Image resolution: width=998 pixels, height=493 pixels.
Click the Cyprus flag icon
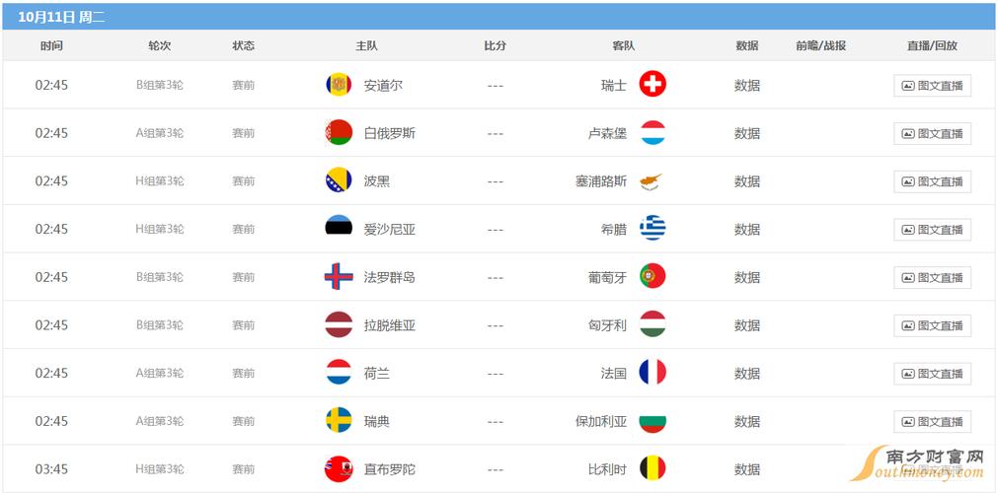pyautogui.click(x=653, y=180)
